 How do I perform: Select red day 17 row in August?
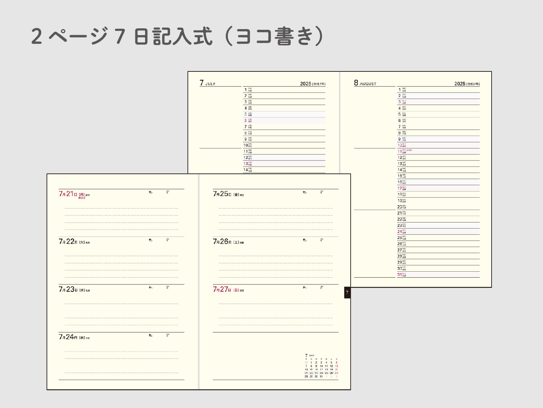click(438, 188)
